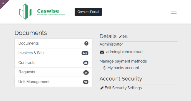Click the 34 badge on Unit Management
Screen dimensions: 191x101
pos(86,82)
